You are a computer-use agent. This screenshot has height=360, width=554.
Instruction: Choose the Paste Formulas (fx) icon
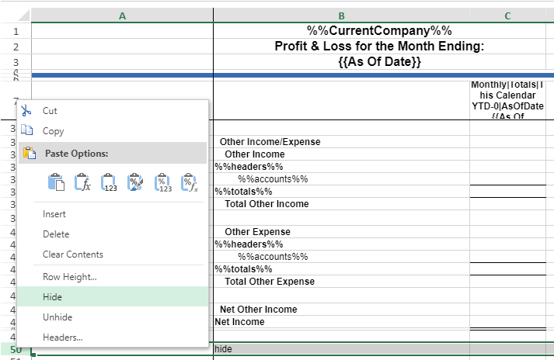click(x=82, y=183)
